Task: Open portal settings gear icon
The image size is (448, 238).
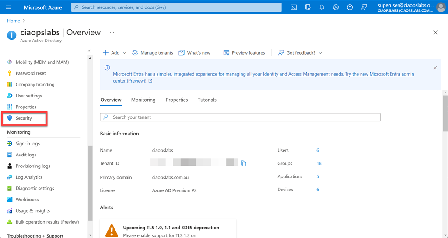Action: coord(336,7)
